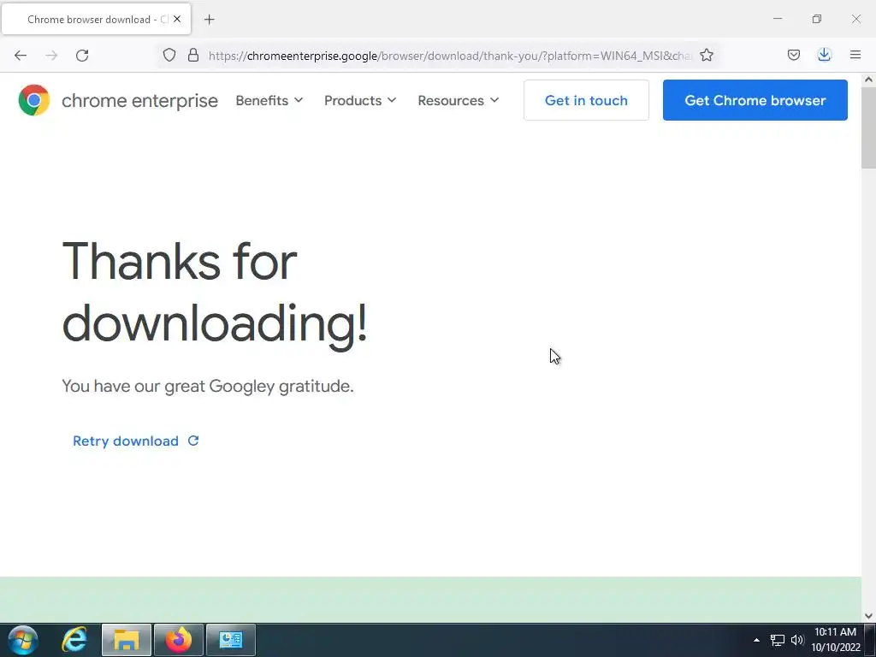Open the Windows Start menu
The width and height of the screenshot is (876, 657).
(x=23, y=640)
